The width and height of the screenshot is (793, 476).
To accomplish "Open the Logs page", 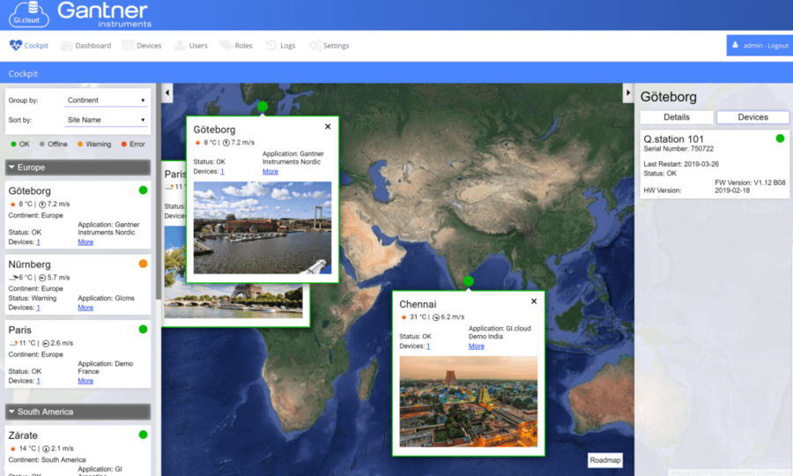I will [281, 46].
